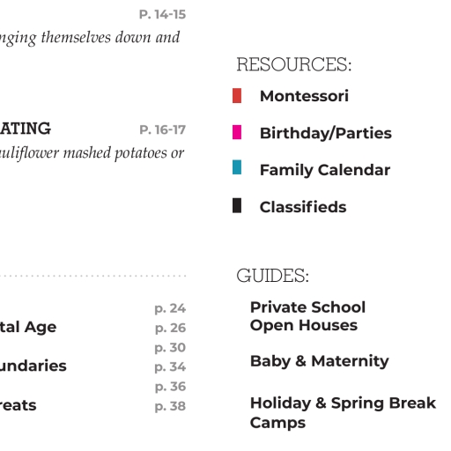Open the Baby & Maternity guide

click(x=320, y=361)
